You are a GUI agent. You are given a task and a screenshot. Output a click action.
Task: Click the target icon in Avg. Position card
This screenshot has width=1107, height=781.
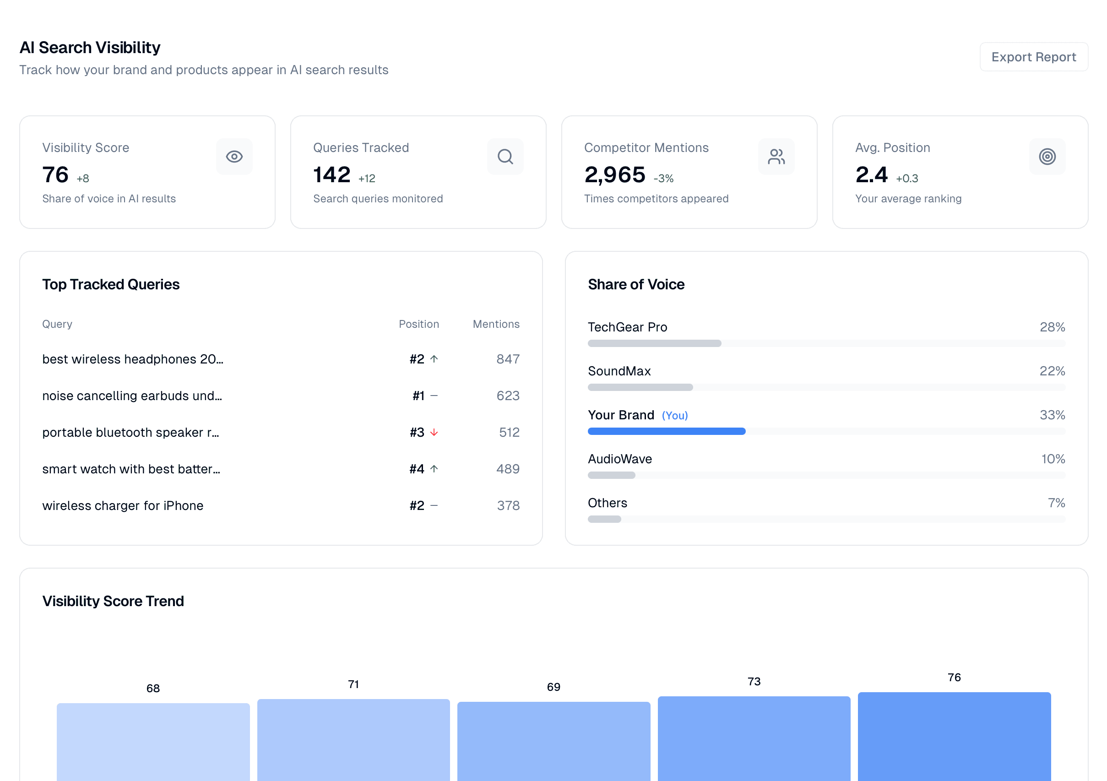point(1047,157)
